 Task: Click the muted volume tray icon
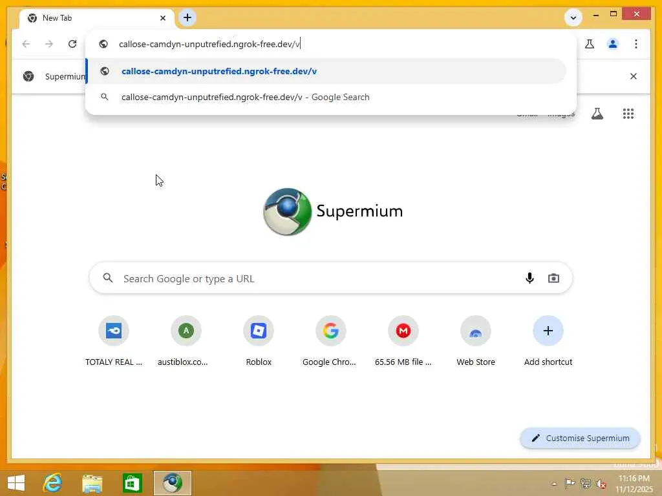tap(601, 484)
